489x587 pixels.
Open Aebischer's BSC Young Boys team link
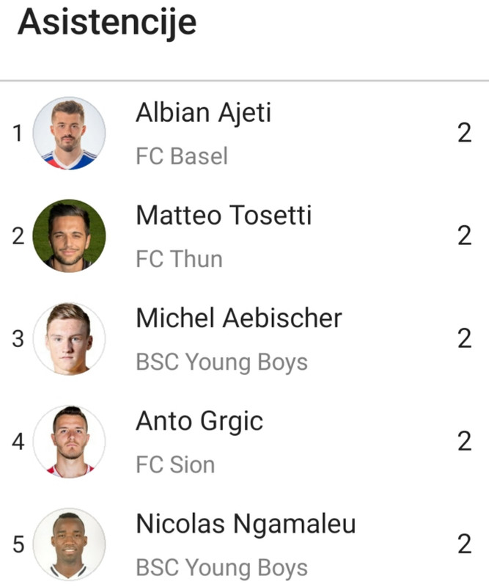coord(222,362)
